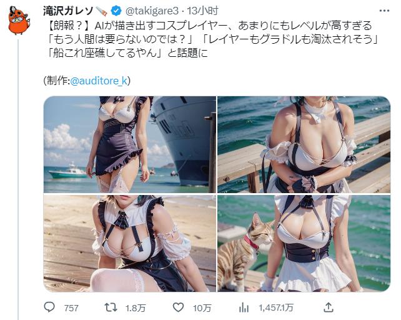Click the orange character profile avatar
This screenshot has width=401, height=320.
pos(18,20)
